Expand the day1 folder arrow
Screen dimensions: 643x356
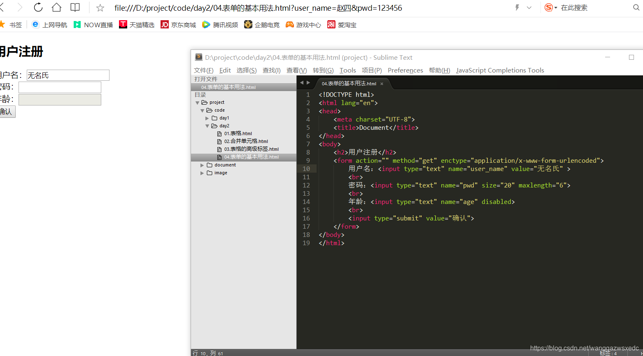[x=207, y=118]
